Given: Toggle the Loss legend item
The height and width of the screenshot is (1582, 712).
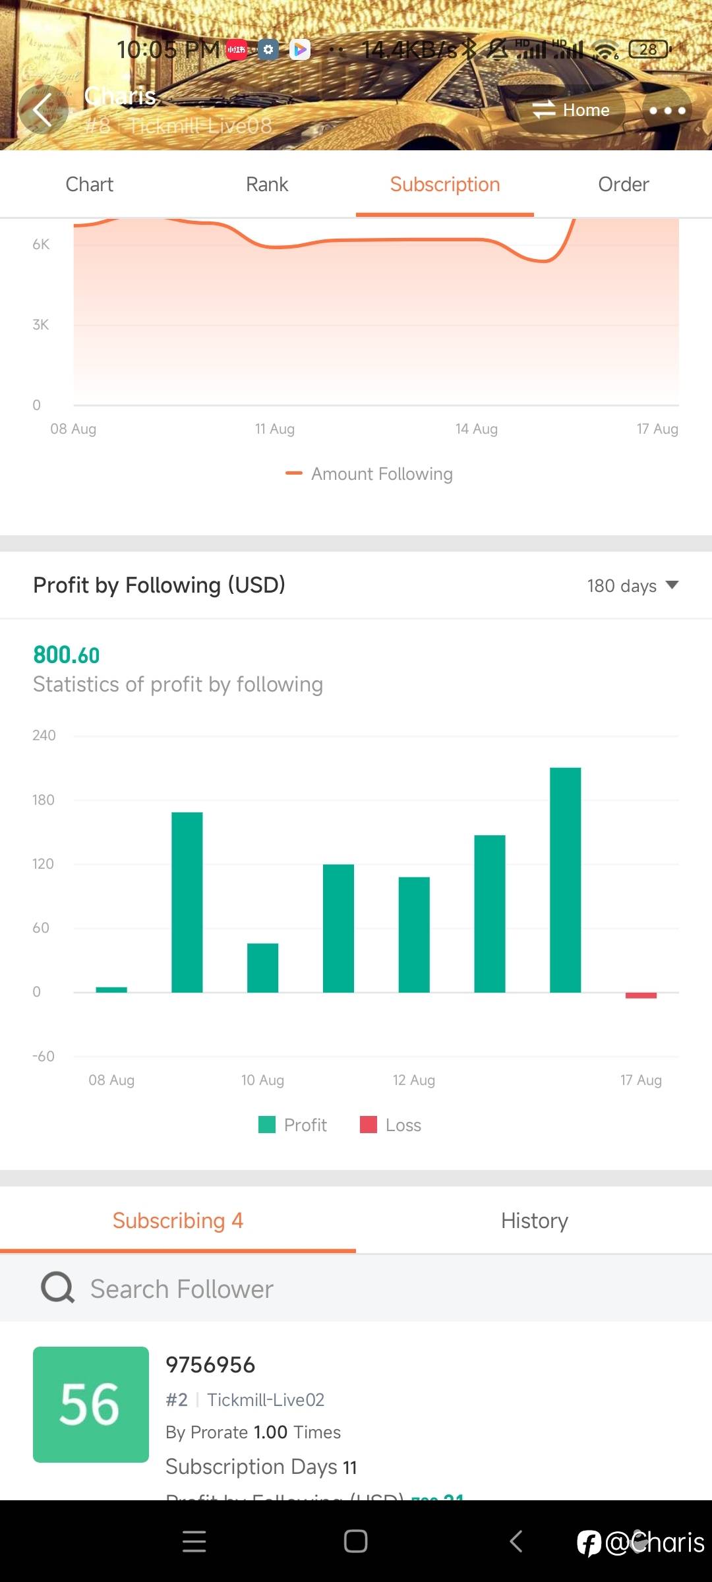Looking at the screenshot, I should pyautogui.click(x=390, y=1125).
